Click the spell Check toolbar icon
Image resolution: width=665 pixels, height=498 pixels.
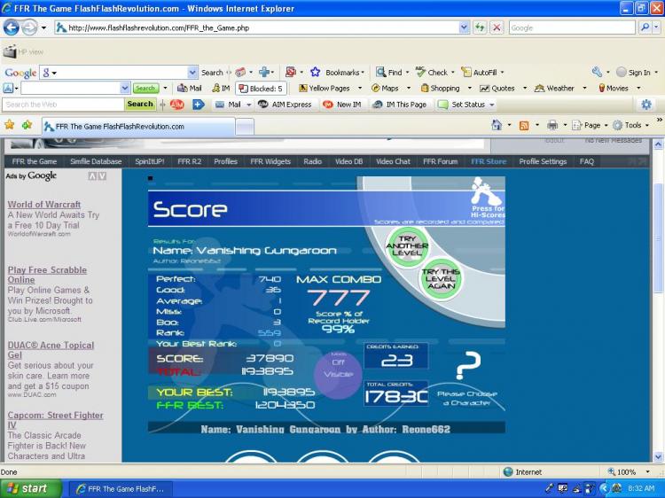[x=420, y=73]
